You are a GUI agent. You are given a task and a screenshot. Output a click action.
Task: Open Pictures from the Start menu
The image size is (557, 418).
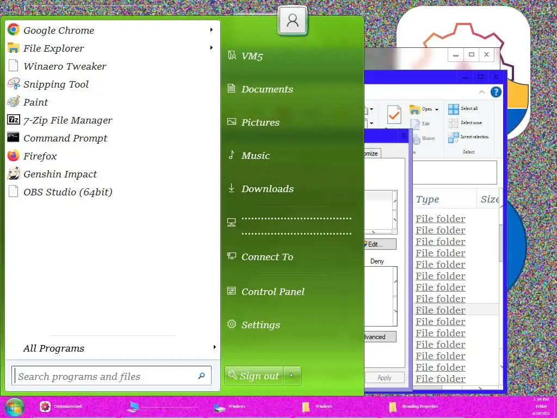point(292,122)
